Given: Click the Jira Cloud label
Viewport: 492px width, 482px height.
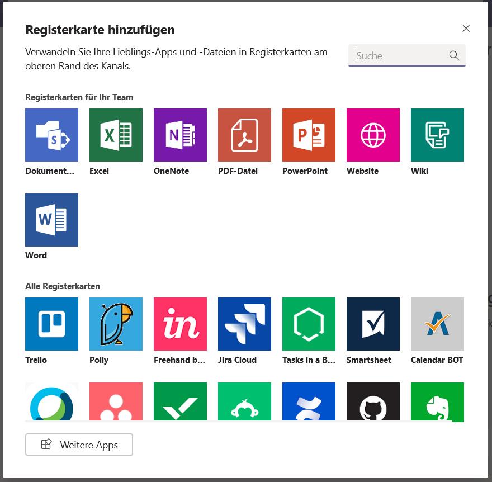Looking at the screenshot, I should (x=237, y=360).
